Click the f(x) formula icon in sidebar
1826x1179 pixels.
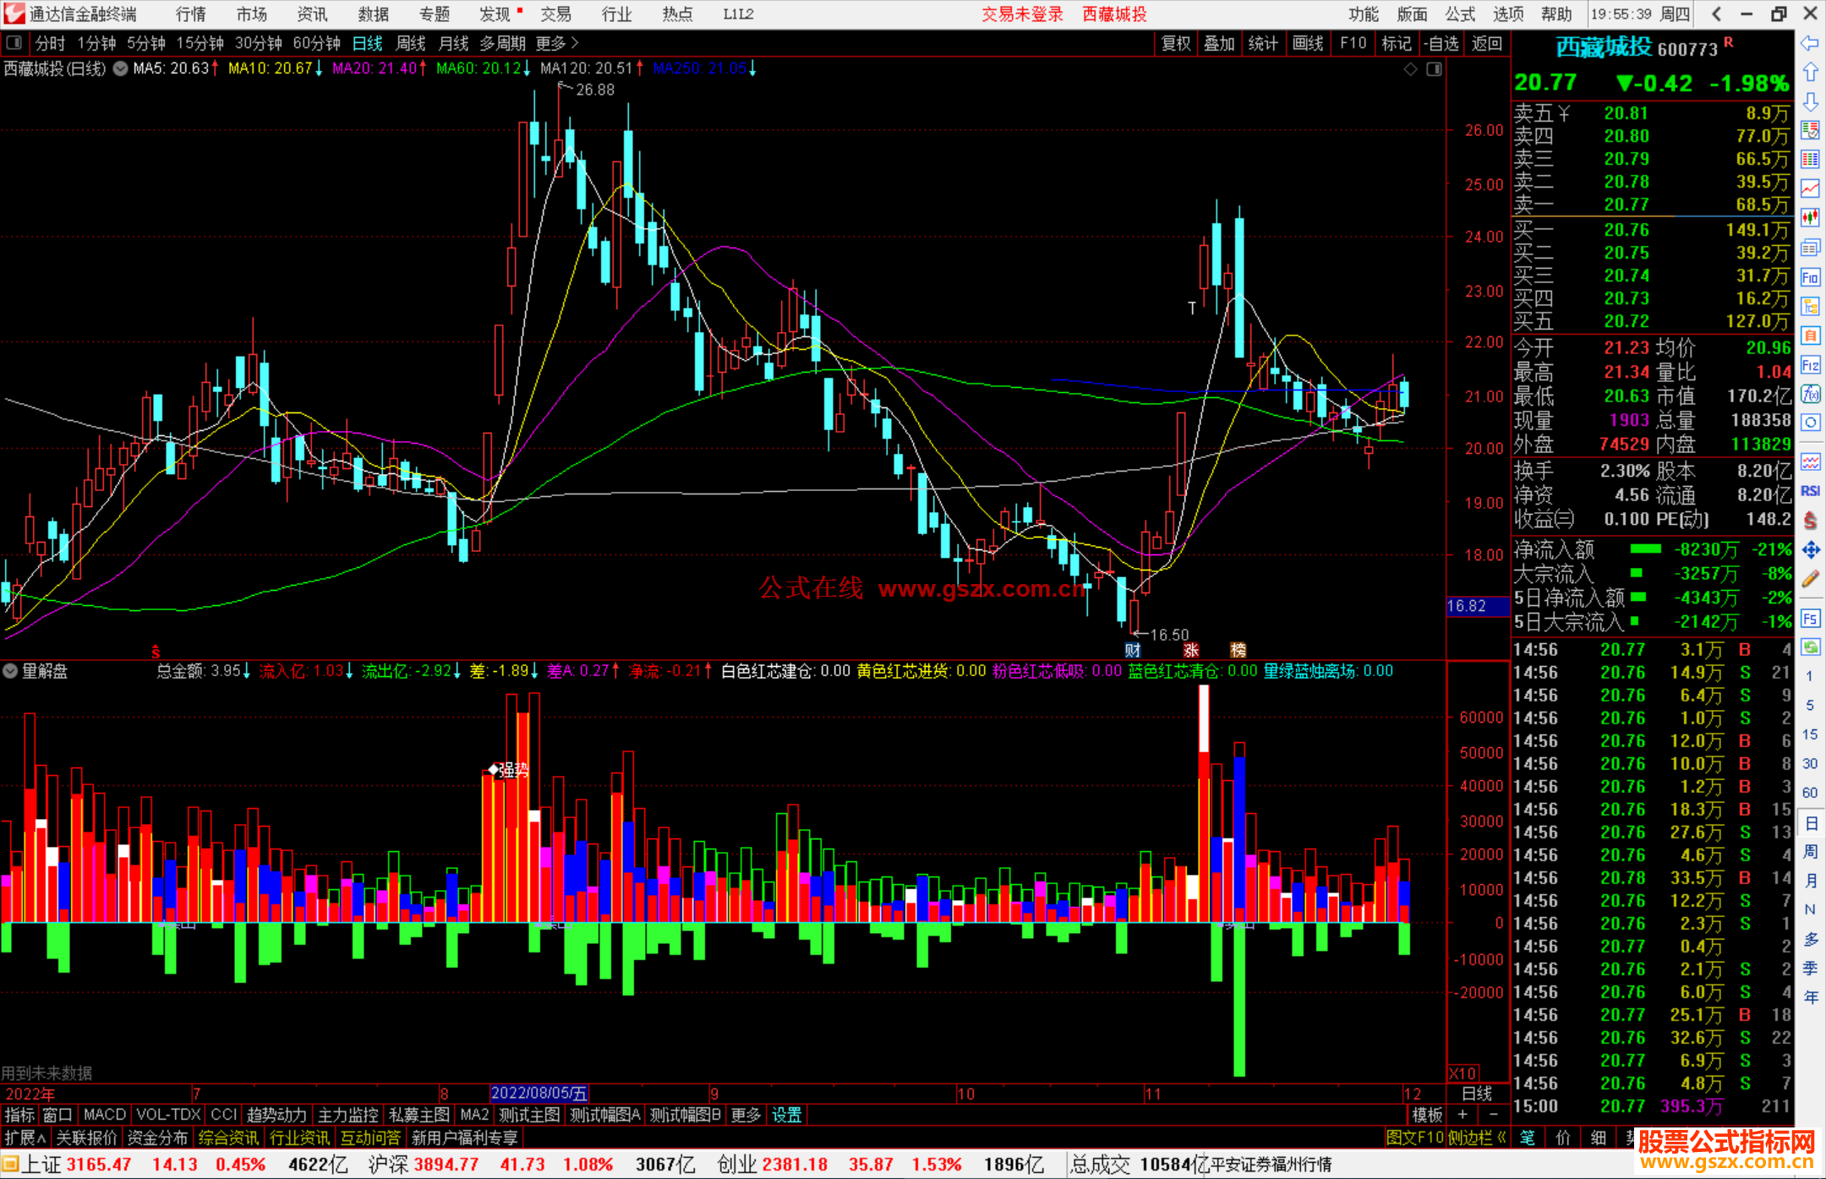(1810, 394)
